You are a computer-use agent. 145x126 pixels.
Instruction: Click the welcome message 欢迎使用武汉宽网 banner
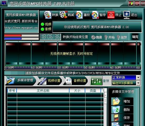click(97, 27)
